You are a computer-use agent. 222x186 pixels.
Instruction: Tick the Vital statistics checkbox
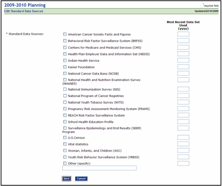click(x=65, y=144)
